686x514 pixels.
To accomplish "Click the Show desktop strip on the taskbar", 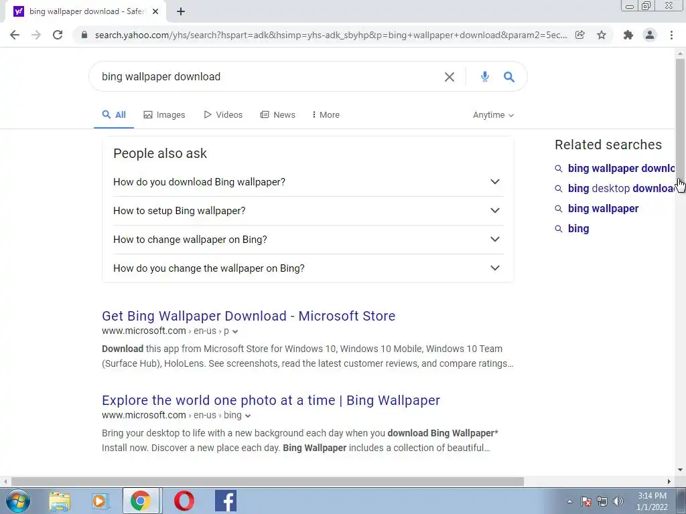I will [x=681, y=501].
